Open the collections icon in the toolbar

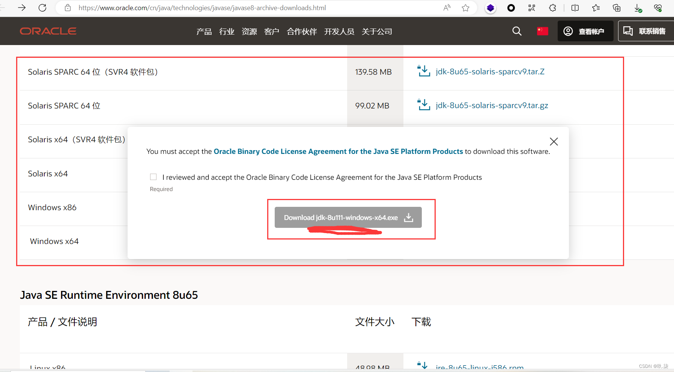pyautogui.click(x=616, y=8)
